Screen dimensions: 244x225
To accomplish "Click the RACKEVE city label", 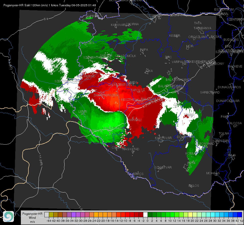I will [x=235, y=66].
